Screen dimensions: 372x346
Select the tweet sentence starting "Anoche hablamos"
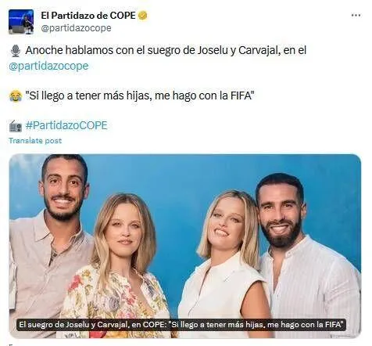tap(166, 51)
